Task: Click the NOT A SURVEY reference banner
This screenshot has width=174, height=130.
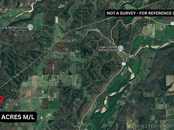Action: 140,13
